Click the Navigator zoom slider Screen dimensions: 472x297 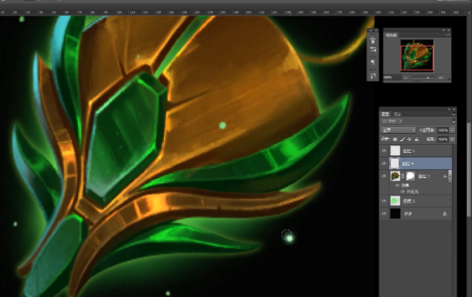[427, 77]
